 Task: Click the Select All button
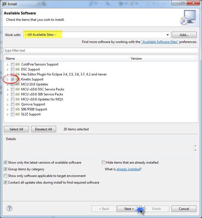pyautogui.click(x=16, y=129)
